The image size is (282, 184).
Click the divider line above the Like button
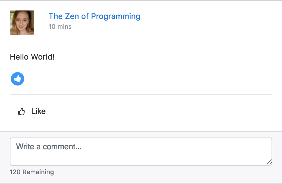click(141, 95)
